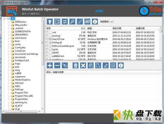Select the MentorGraphics folder
This screenshot has width=164, height=124.
coord(23,80)
